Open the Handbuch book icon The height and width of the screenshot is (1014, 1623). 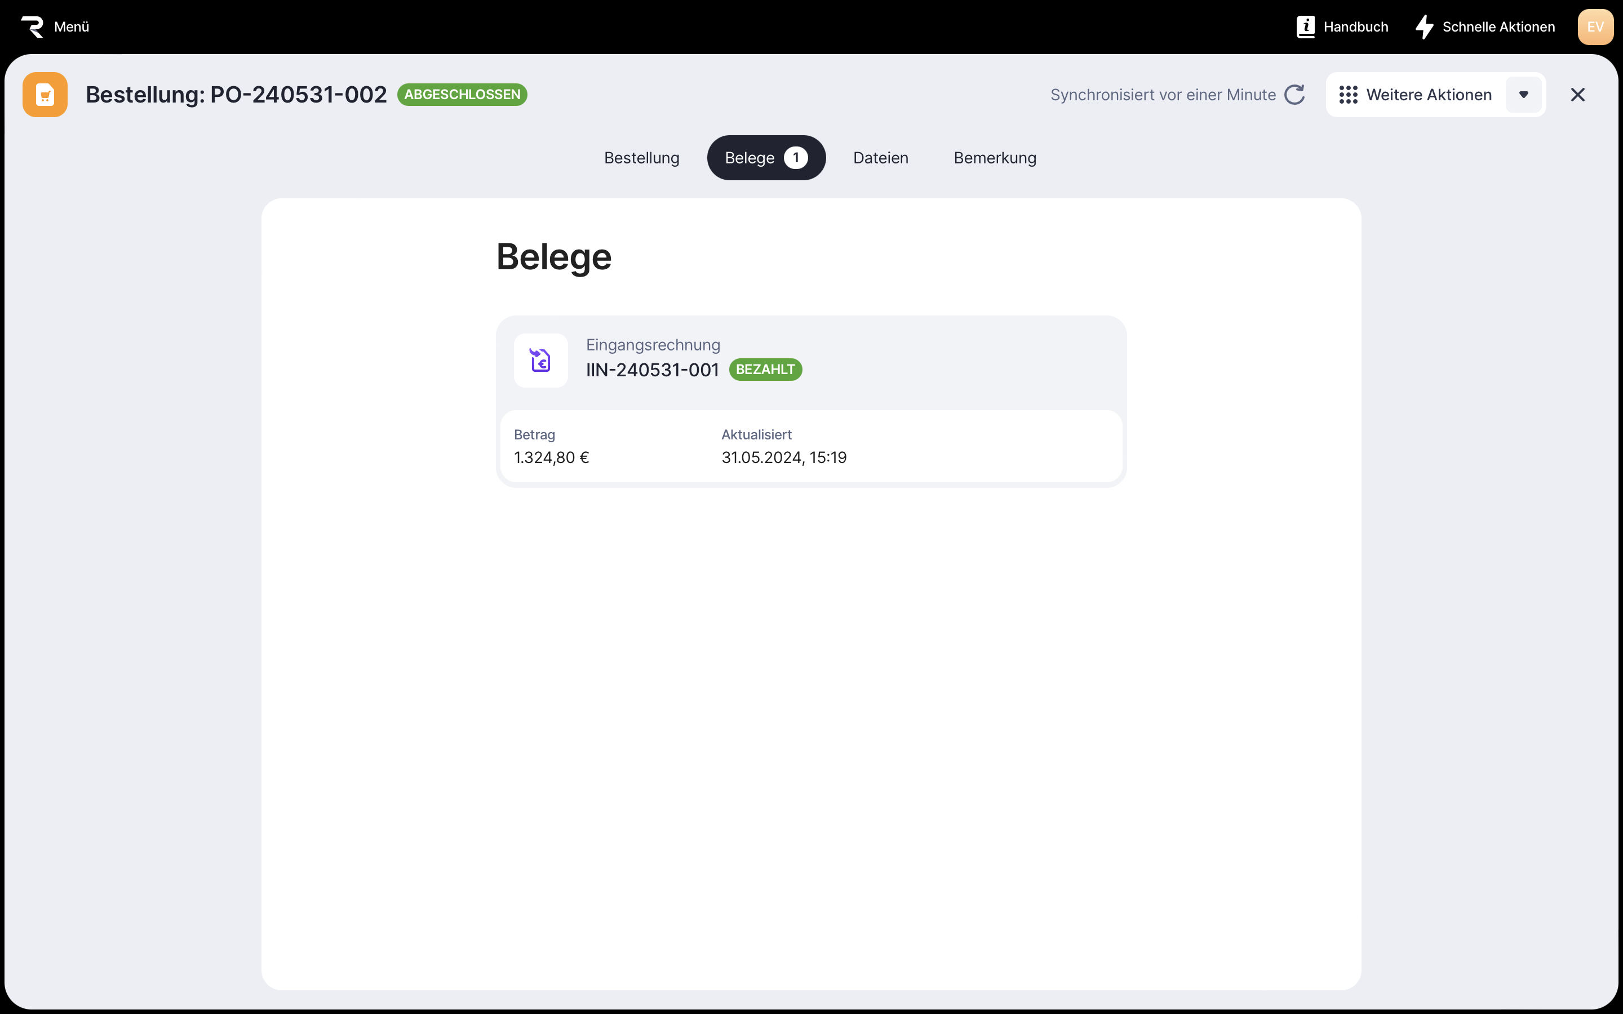1305,27
